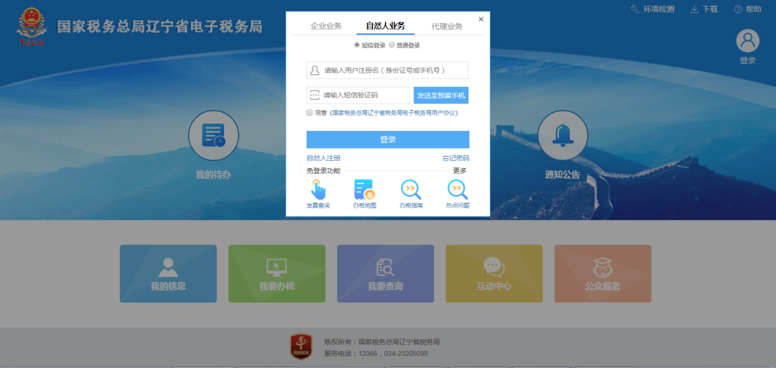Click the 服务电话 line in footer
This screenshot has height=368, width=776.
(376, 354)
